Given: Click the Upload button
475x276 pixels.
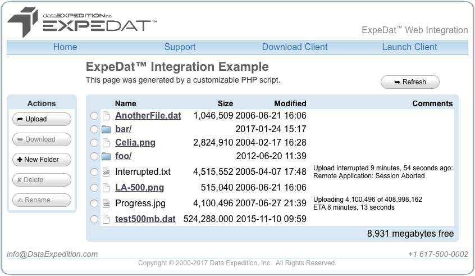Looking at the screenshot, I should 42,119.
